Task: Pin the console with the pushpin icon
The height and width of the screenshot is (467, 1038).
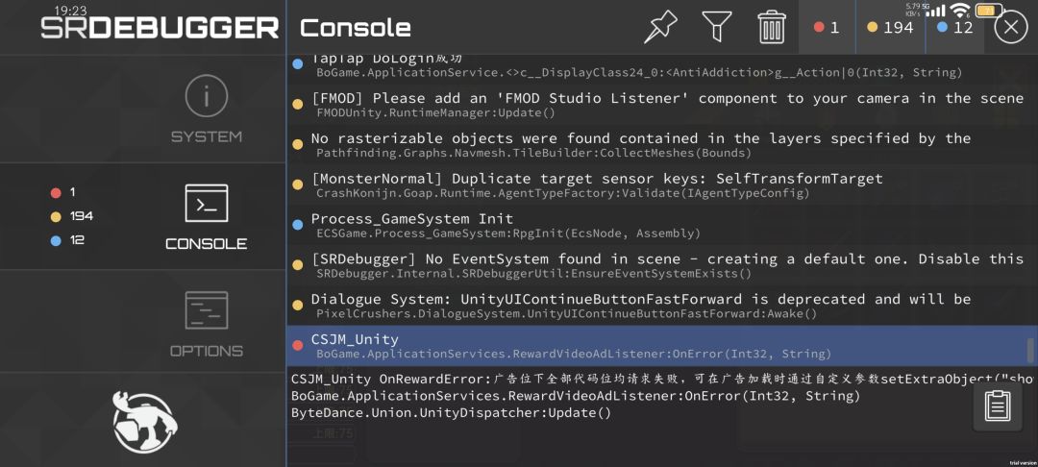Action: pos(660,27)
